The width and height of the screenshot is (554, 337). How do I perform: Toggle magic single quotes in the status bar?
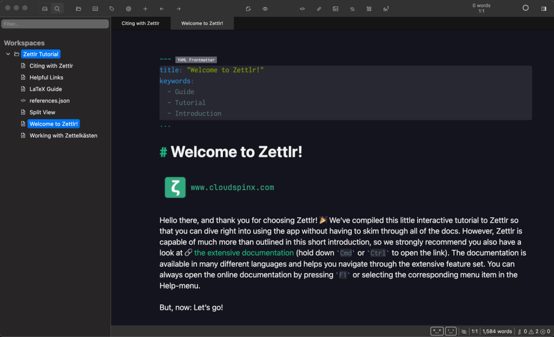[451, 331]
